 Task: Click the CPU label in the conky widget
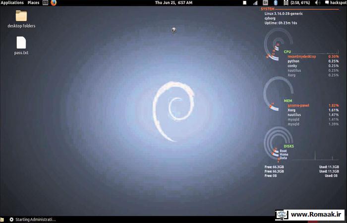(x=287, y=52)
